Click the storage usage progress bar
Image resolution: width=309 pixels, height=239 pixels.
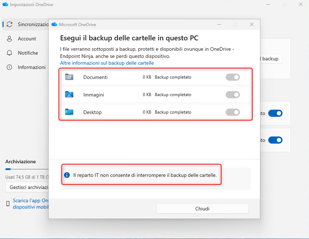[x=27, y=169]
